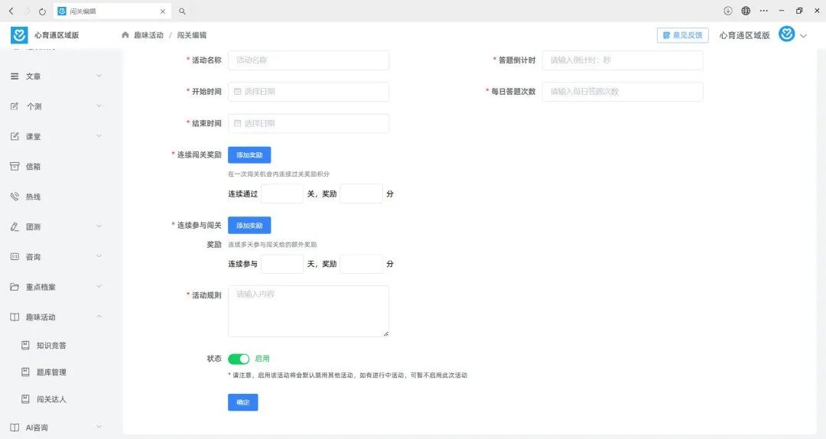Click the 意见反馈 button
This screenshot has height=439, width=826.
[683, 35]
